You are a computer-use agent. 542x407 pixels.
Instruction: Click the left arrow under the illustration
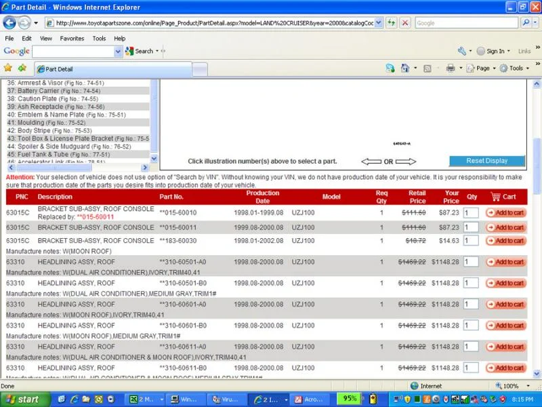click(371, 161)
